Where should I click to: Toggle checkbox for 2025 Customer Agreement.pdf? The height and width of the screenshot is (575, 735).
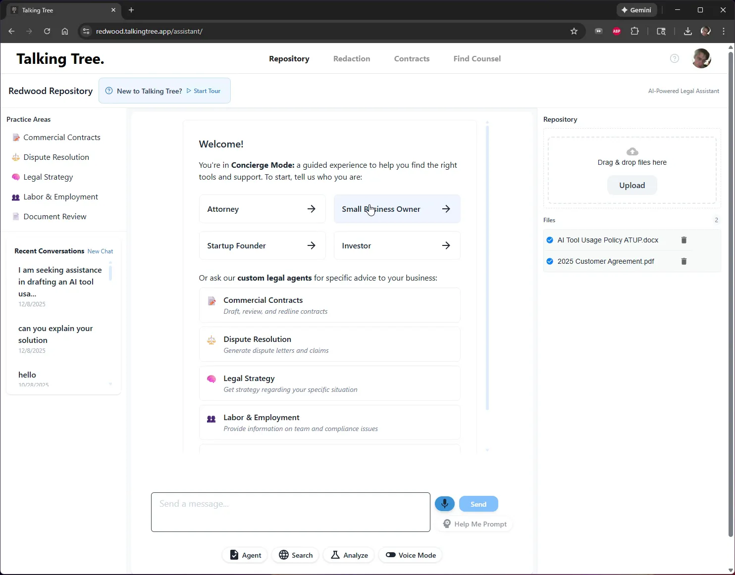[x=550, y=261]
